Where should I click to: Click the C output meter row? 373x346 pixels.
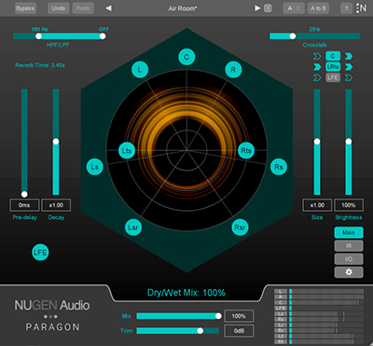[319, 302]
